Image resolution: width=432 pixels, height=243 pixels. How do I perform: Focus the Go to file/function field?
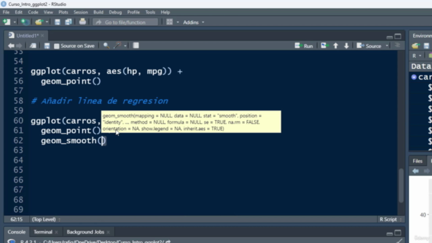point(126,22)
